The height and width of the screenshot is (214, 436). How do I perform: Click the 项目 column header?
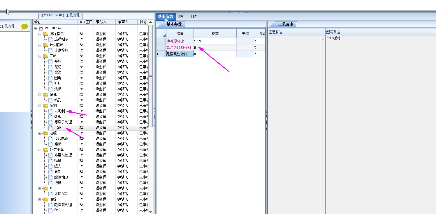pyautogui.click(x=180, y=33)
